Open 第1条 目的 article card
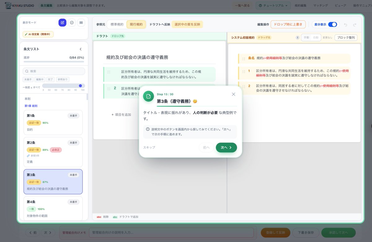The image size is (372, 242). [53, 122]
